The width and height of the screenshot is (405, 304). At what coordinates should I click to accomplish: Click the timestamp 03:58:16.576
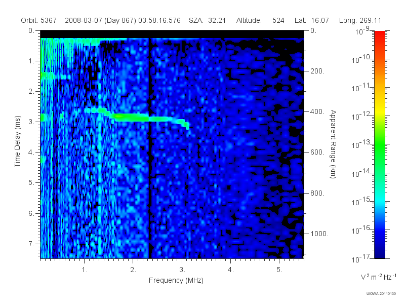tap(159, 20)
